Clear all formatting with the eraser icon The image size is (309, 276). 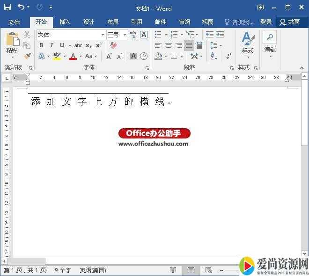point(113,45)
